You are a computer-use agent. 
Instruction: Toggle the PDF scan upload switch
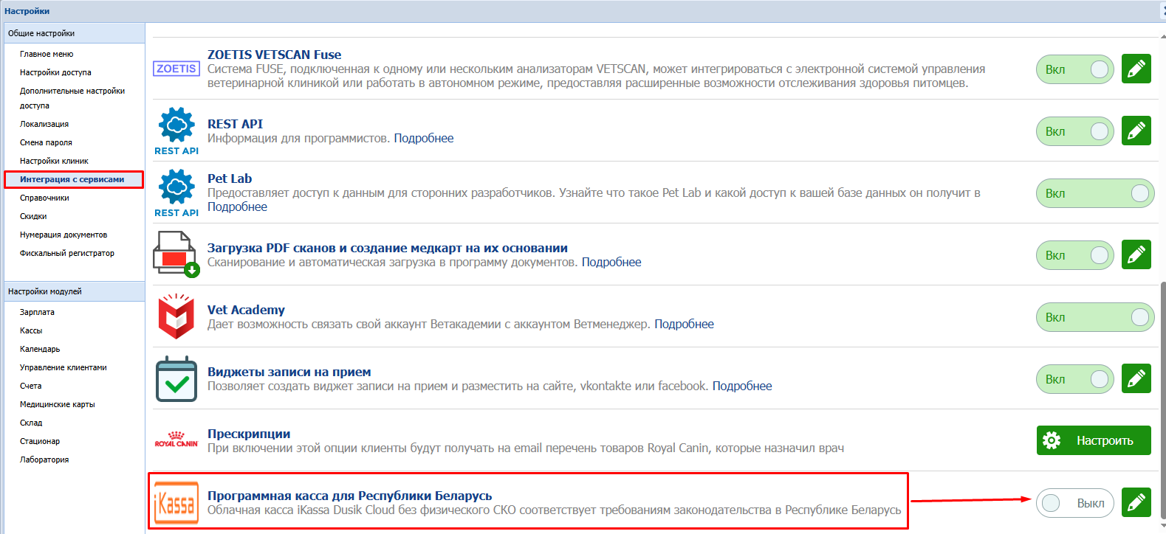tap(1075, 255)
